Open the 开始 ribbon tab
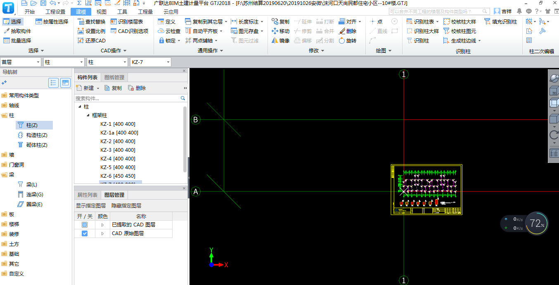 [x=30, y=12]
